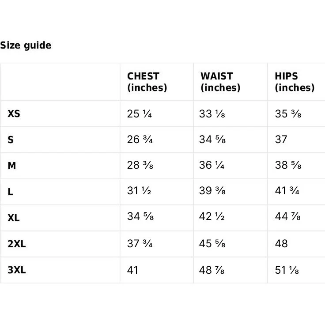The image size is (325, 325).
Task: Select M hips value 38 ⅝
Action: (x=288, y=165)
